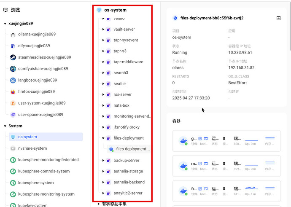
Task: Collapse the System group
Action: tap(5, 126)
